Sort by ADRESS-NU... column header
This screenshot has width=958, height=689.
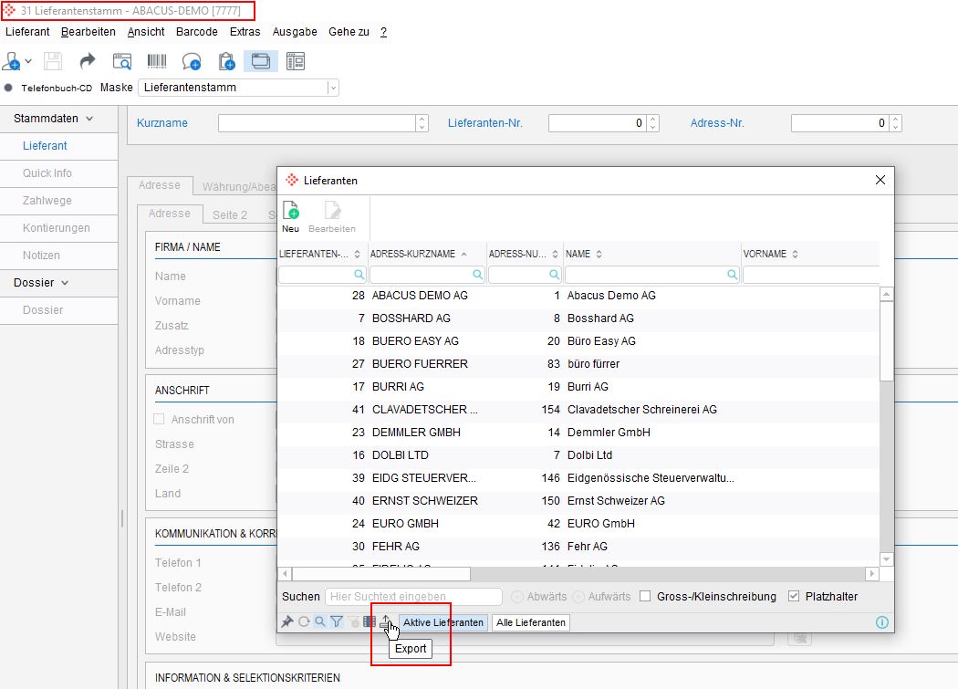[525, 254]
